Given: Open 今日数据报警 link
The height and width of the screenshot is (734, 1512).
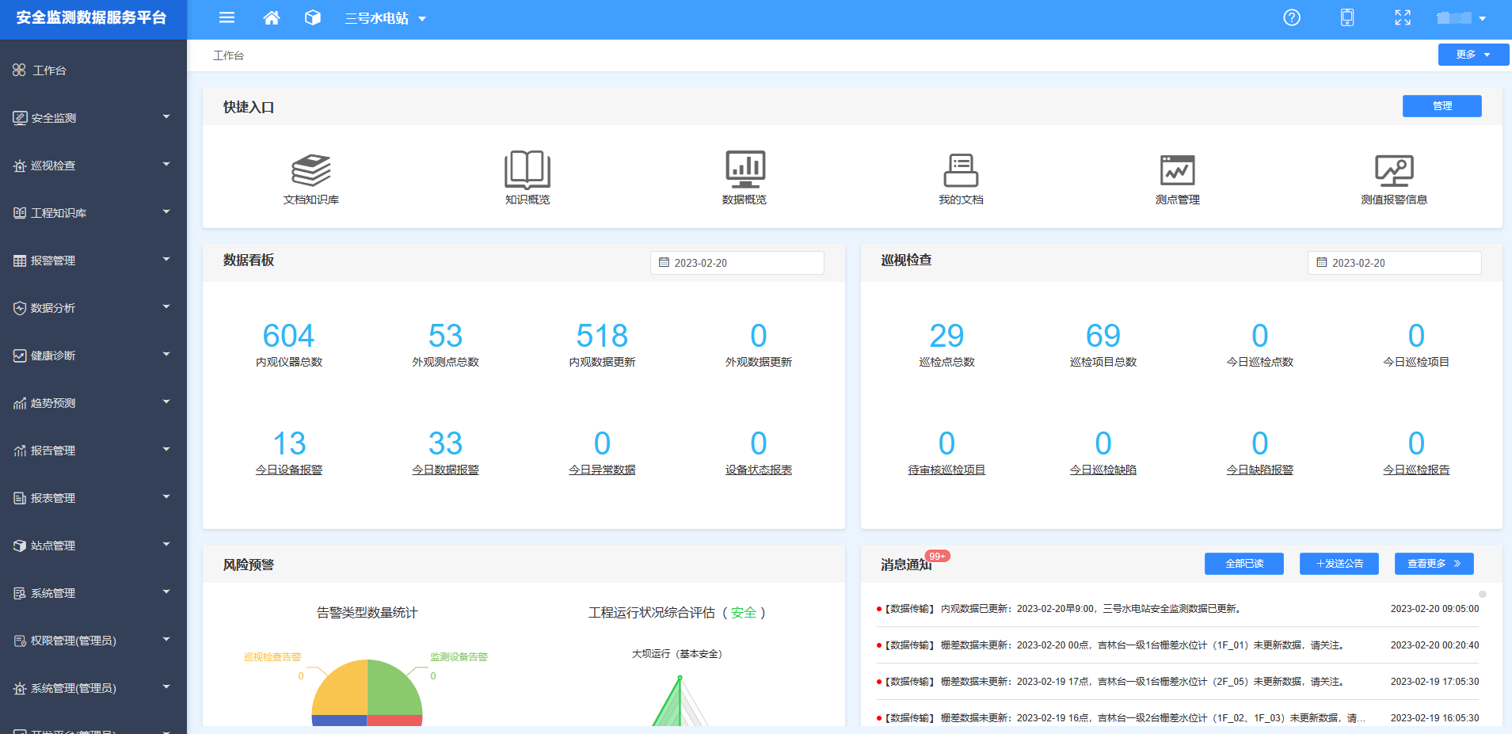Looking at the screenshot, I should tap(445, 470).
